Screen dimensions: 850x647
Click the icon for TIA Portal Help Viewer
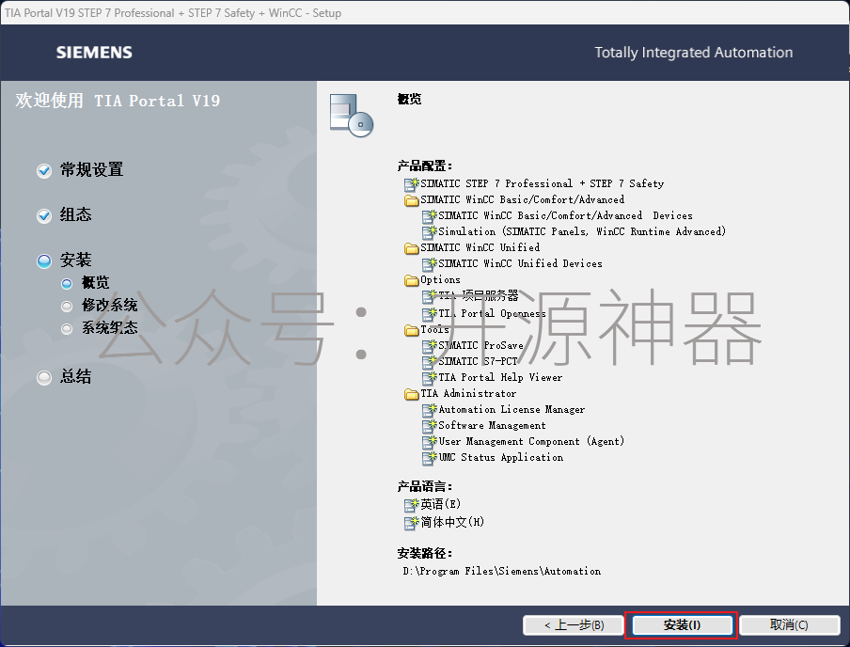(430, 378)
